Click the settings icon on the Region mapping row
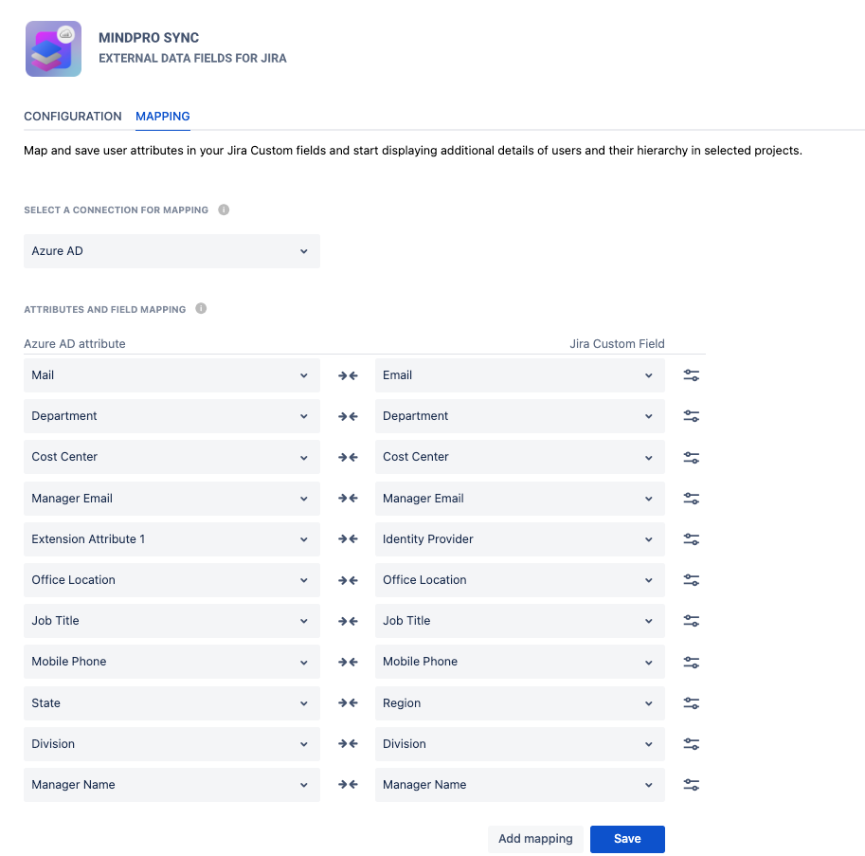This screenshot has height=856, width=865. (x=691, y=702)
